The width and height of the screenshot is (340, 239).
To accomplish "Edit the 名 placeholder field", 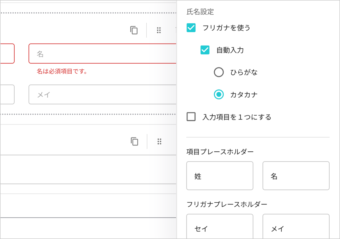I will click(296, 176).
